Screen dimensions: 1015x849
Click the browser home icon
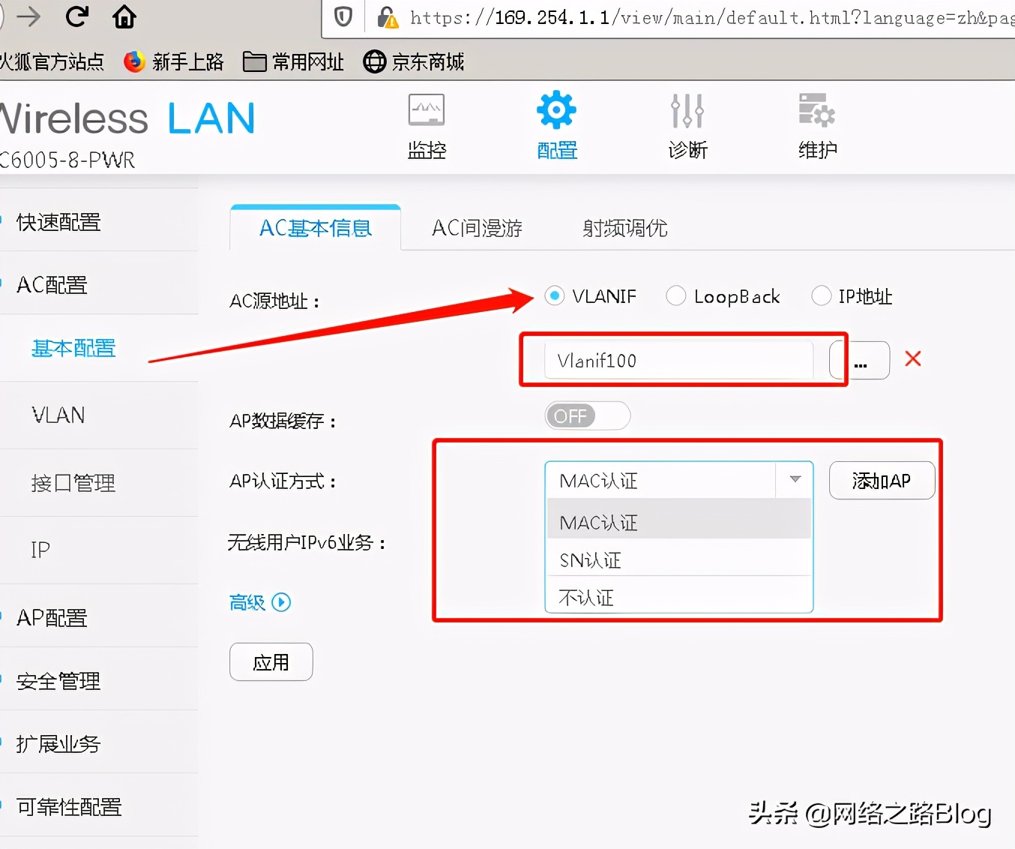124,16
